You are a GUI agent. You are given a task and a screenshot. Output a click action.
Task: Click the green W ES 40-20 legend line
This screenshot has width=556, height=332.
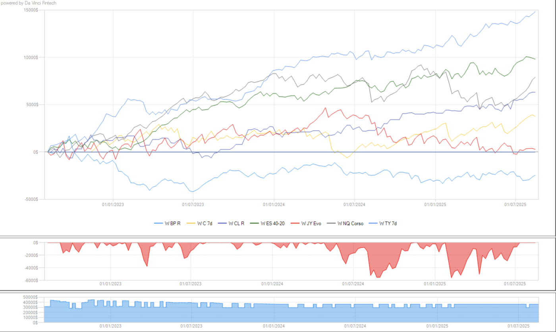[255, 224]
